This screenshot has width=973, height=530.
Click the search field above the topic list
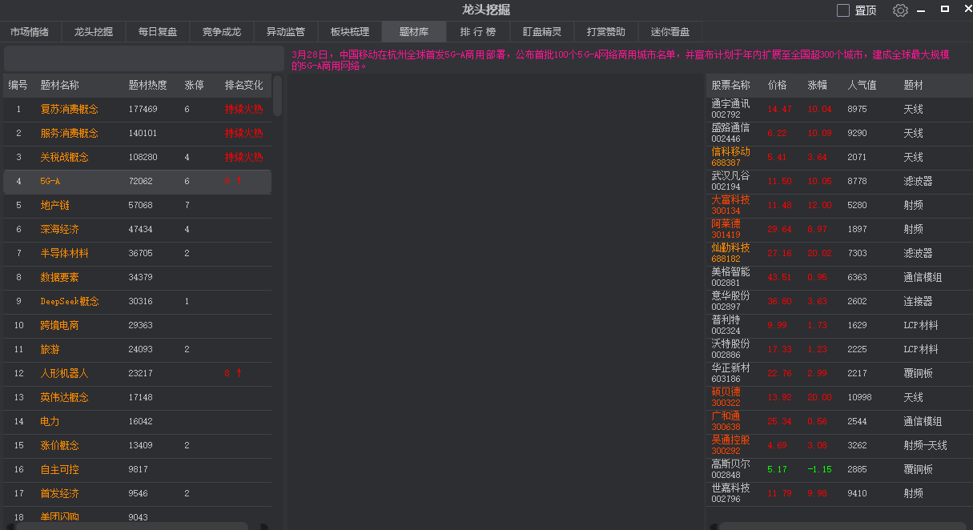tap(143, 58)
